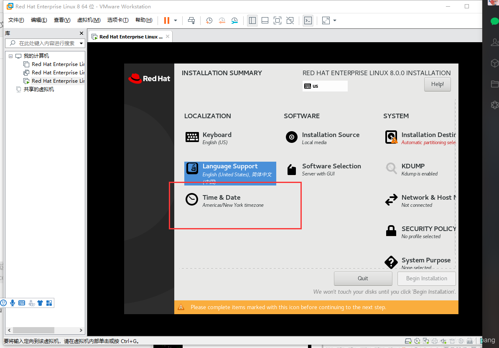Open the Installation Source setting
This screenshot has width=499, height=348.
[322, 138]
